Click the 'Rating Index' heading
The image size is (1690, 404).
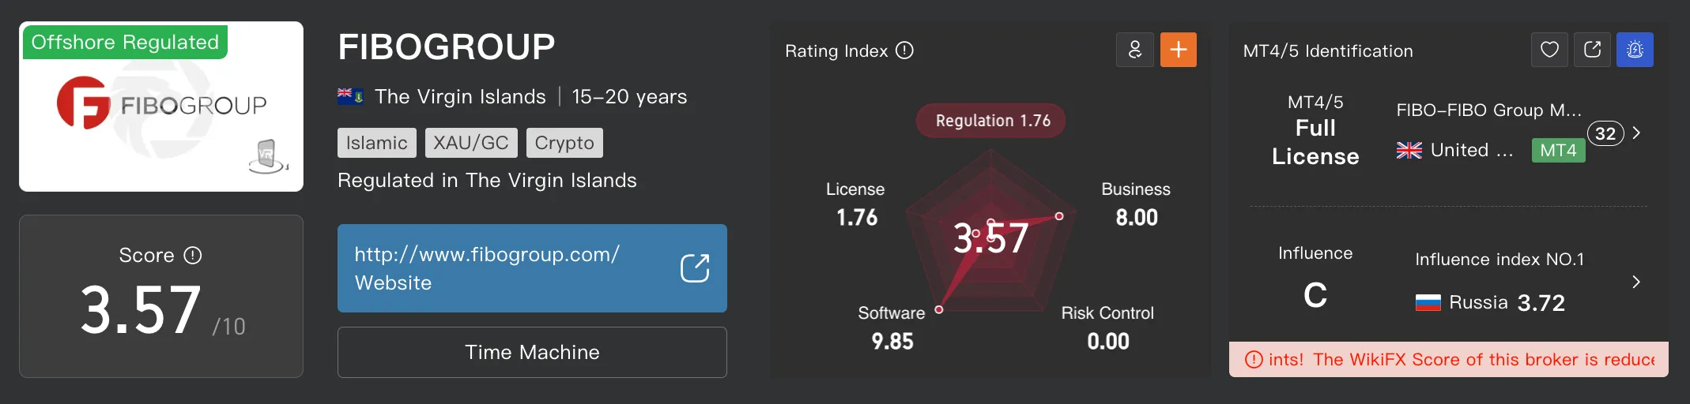pos(836,51)
